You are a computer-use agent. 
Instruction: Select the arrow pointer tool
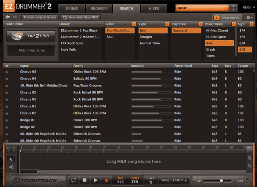coord(11,159)
